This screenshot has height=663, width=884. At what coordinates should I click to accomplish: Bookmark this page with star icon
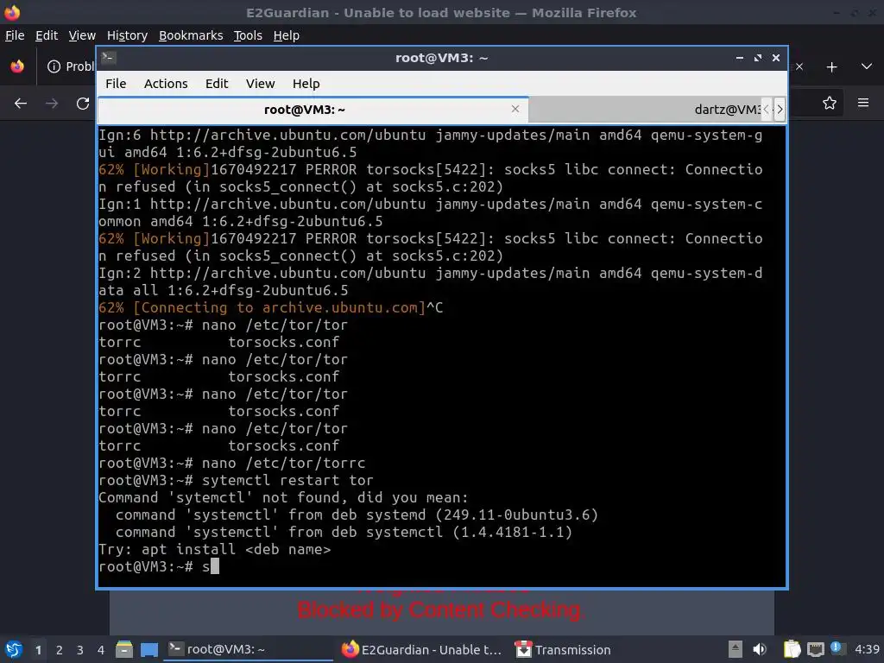click(x=830, y=103)
